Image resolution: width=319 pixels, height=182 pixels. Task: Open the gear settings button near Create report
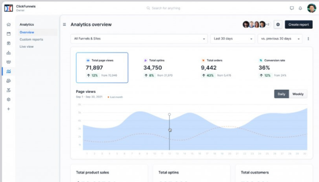278,25
